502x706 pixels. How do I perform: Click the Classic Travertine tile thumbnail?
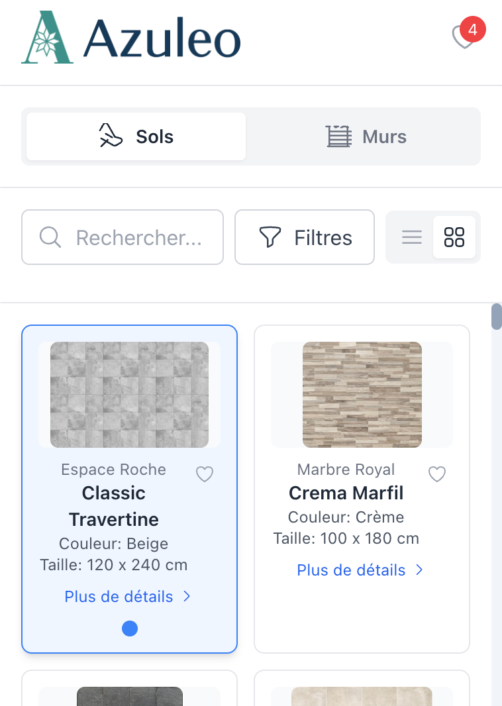click(129, 395)
